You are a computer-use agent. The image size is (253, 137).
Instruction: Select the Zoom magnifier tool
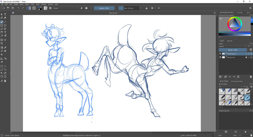click(x=2, y=81)
